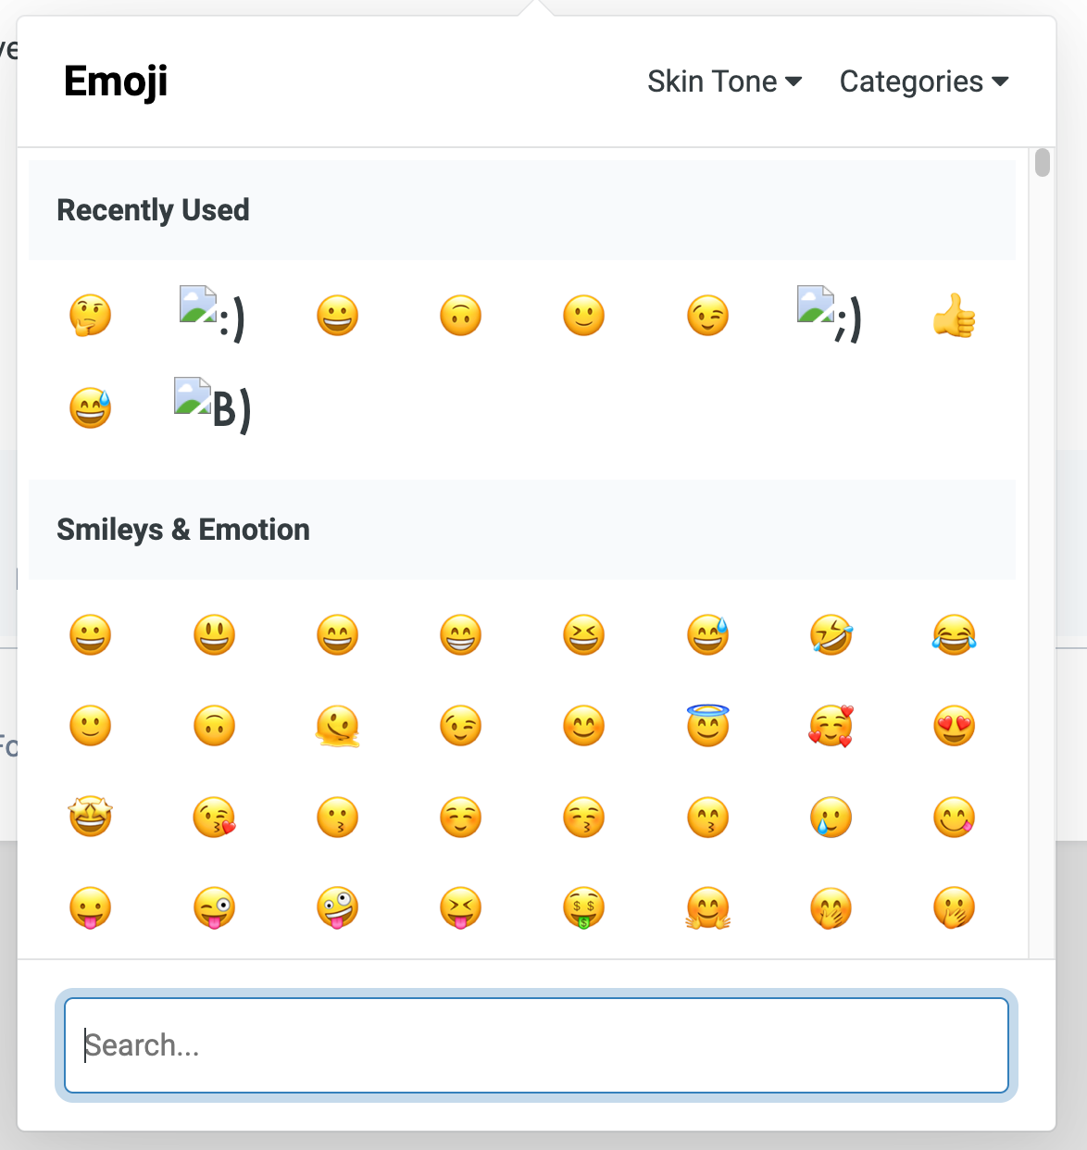Click inside the emoji search field
The width and height of the screenshot is (1087, 1150).
536,1044
